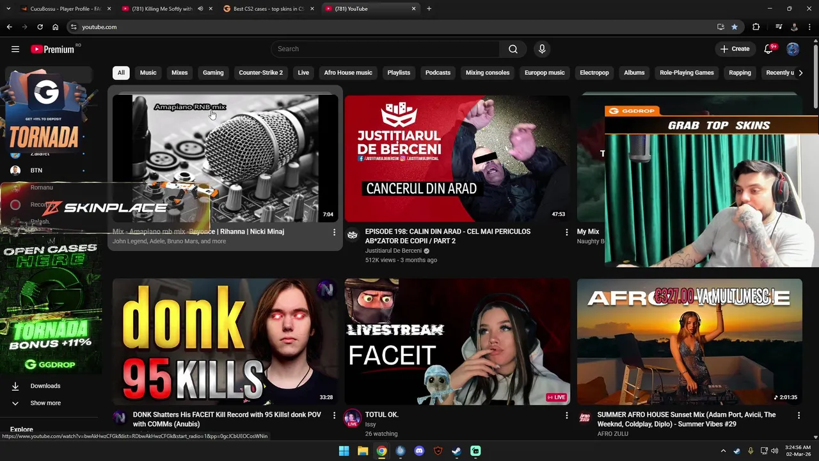
Task: Open the notifications bell
Action: click(769, 49)
